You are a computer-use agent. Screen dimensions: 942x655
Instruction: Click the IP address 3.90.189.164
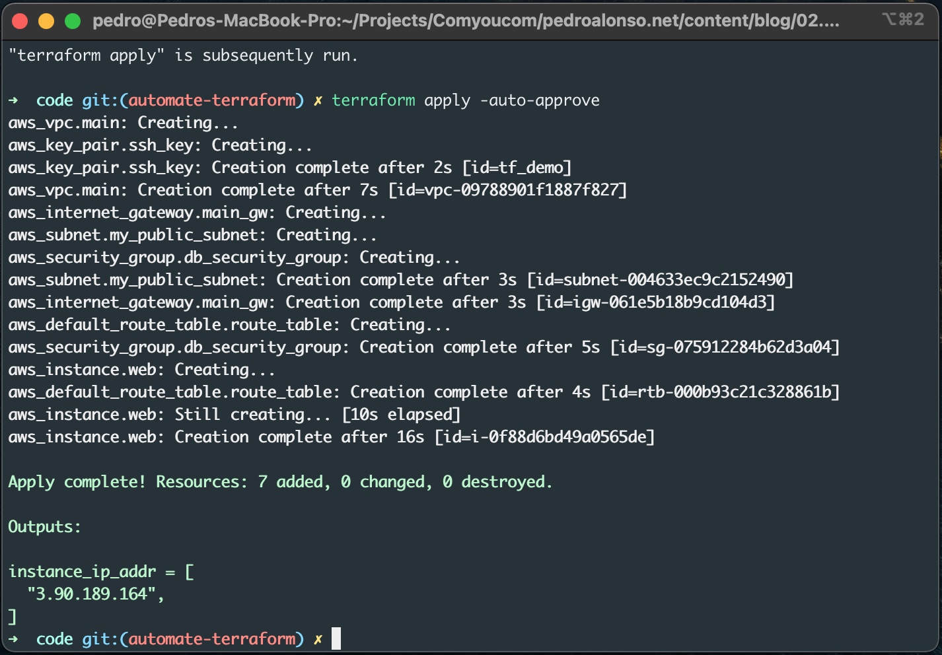tap(91, 594)
